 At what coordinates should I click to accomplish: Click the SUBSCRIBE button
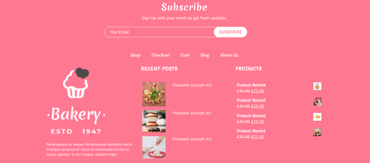[230, 32]
